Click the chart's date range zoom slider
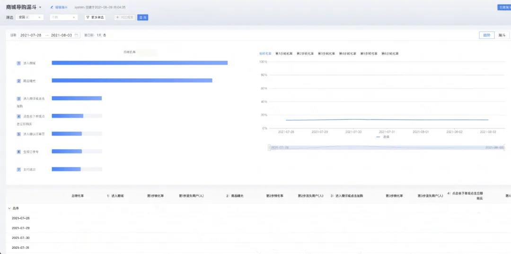Screen dimensions: 511x254 coord(386,147)
